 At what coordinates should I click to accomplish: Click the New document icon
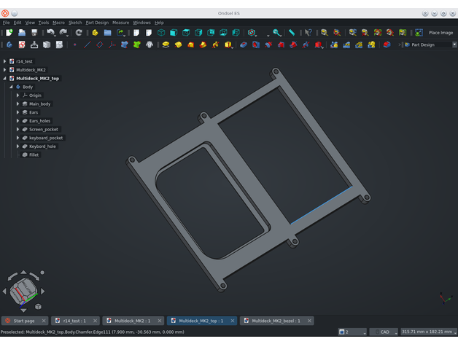(x=9, y=33)
